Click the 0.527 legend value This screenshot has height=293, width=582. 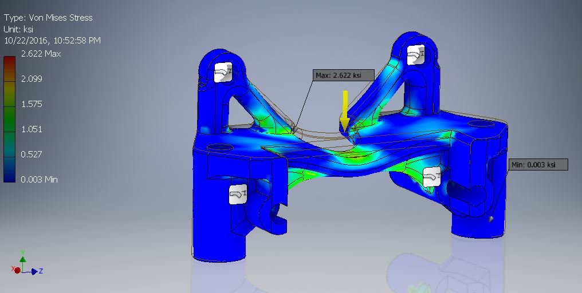click(32, 155)
